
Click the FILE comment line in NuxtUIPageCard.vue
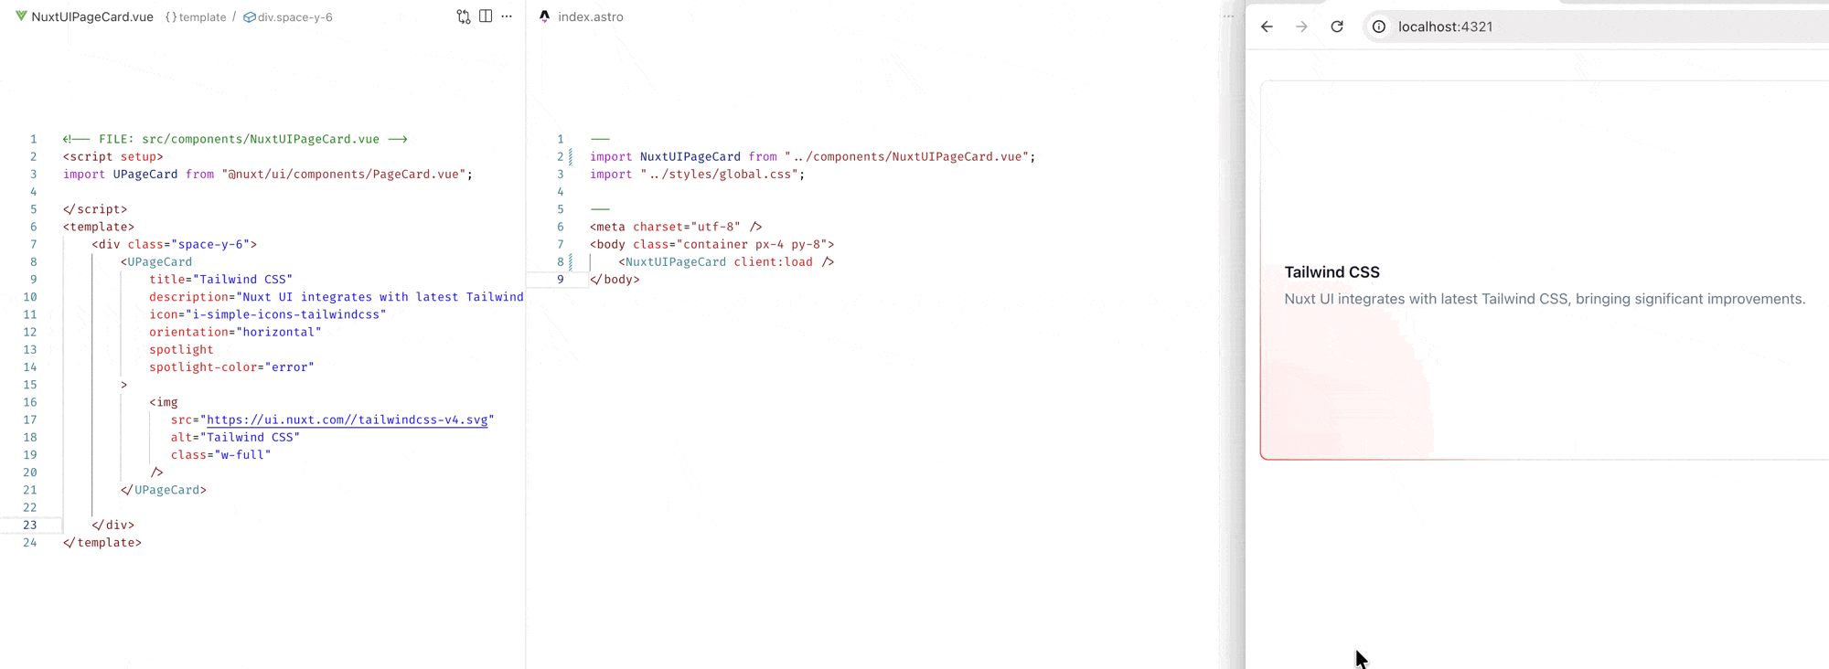pos(235,139)
